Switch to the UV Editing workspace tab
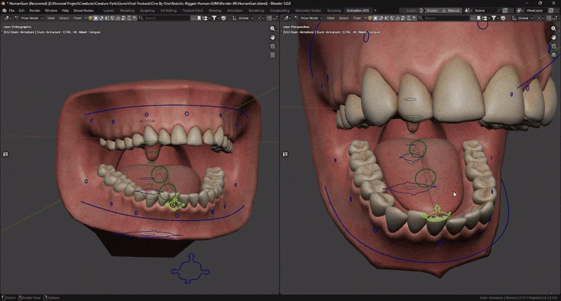 click(x=168, y=10)
